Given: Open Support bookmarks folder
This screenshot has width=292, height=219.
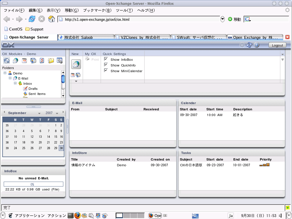Looking at the screenshot, I should [x=35, y=29].
